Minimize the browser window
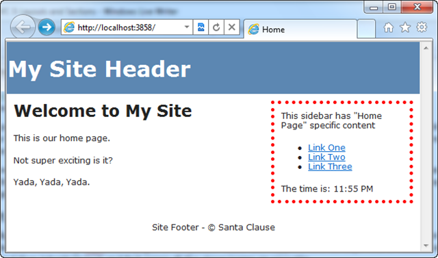Viewport: 438px width, 258px height. coord(374,7)
